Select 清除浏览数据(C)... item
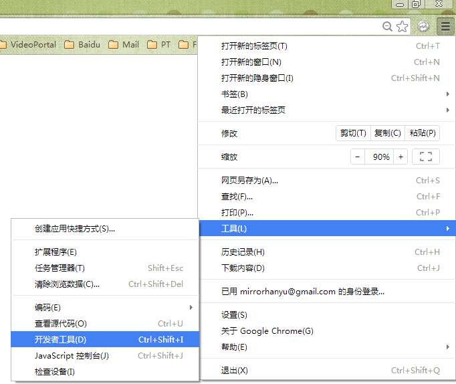Viewport: 456px width, 384px height. tap(105, 284)
